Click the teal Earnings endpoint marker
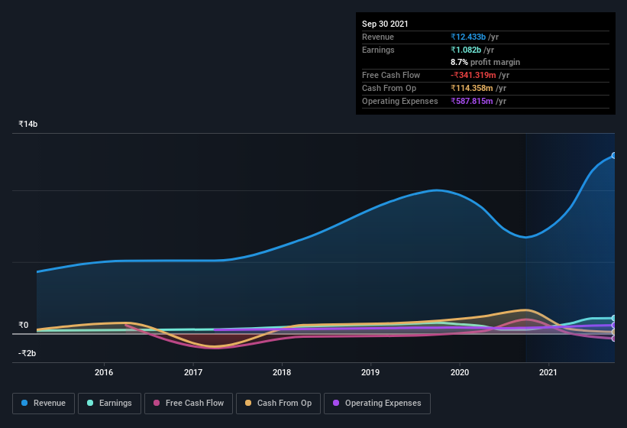 [x=614, y=319]
